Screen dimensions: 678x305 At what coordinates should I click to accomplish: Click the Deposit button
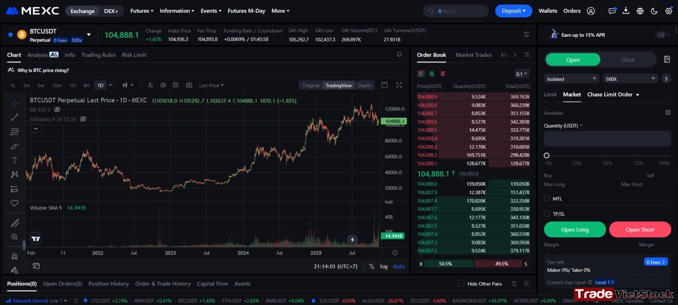pos(514,11)
